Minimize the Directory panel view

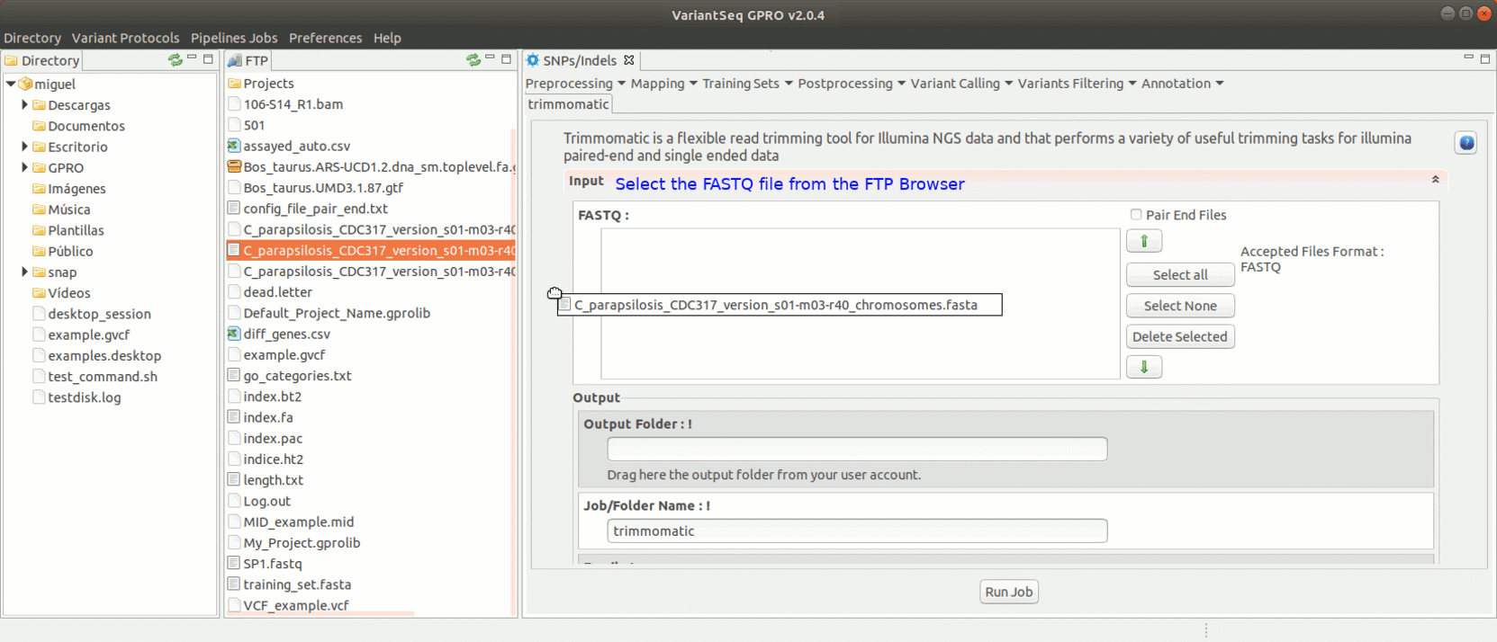point(192,58)
